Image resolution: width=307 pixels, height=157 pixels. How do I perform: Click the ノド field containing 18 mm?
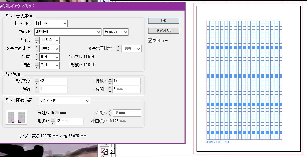click(x=127, y=113)
